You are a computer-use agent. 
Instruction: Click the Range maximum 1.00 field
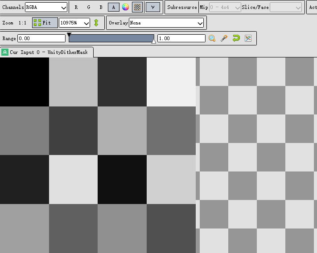[x=181, y=38]
